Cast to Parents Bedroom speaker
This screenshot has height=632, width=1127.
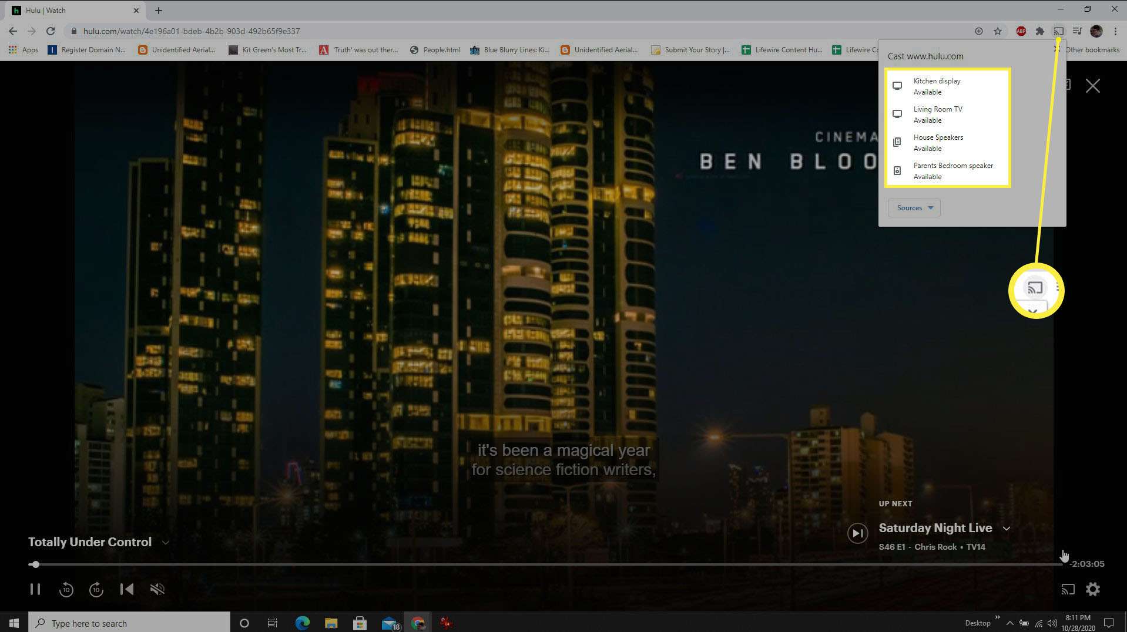(948, 171)
